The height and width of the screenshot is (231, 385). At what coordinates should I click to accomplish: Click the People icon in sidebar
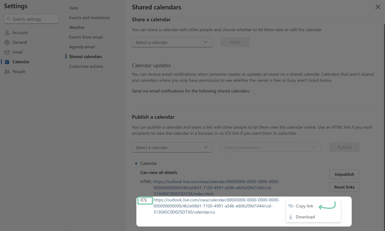7,72
